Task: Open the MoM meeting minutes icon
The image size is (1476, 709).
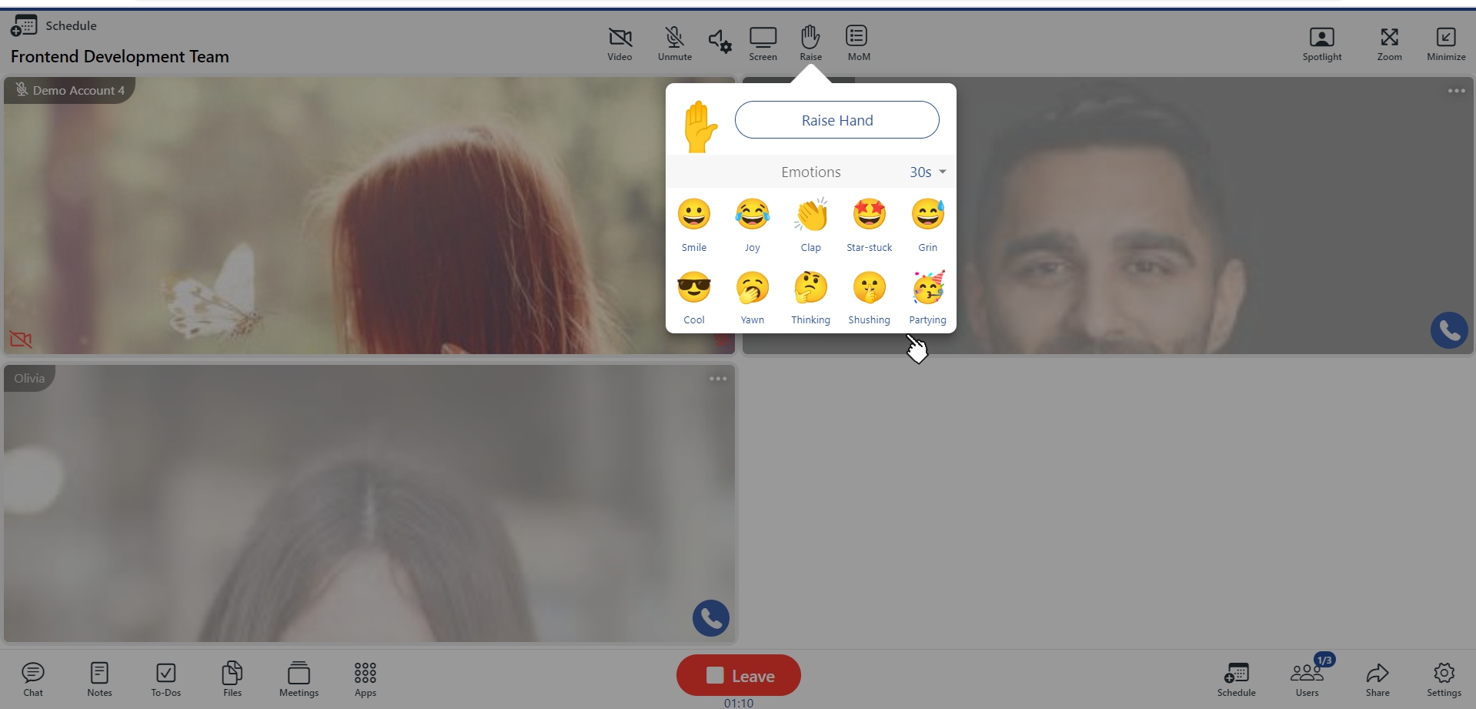Action: (x=857, y=43)
